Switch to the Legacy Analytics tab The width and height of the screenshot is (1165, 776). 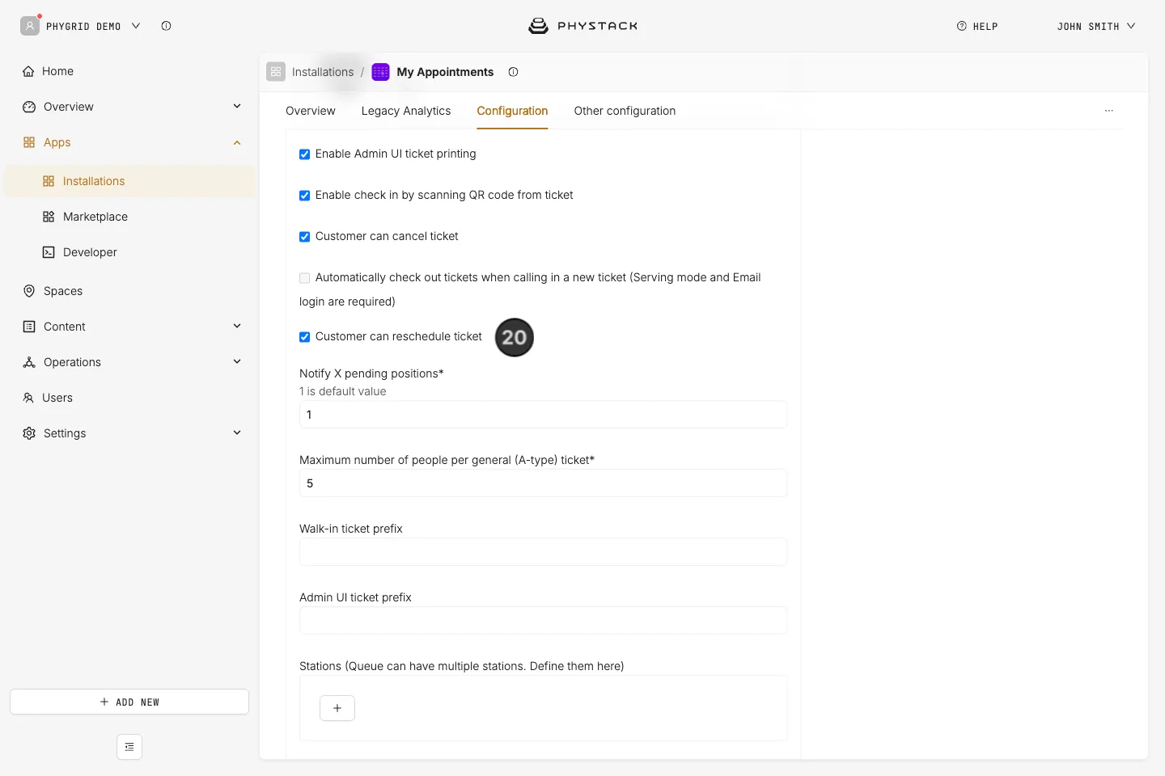406,111
